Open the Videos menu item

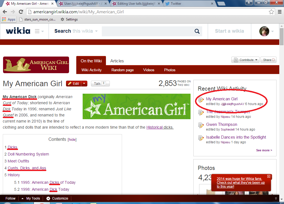pyautogui.click(x=149, y=70)
